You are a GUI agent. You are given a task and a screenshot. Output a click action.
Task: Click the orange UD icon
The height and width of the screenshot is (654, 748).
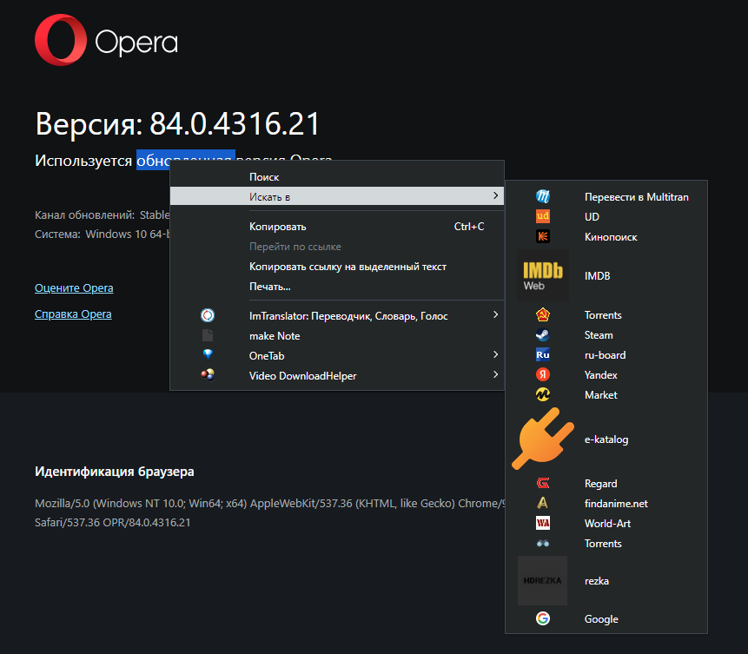pyautogui.click(x=543, y=216)
